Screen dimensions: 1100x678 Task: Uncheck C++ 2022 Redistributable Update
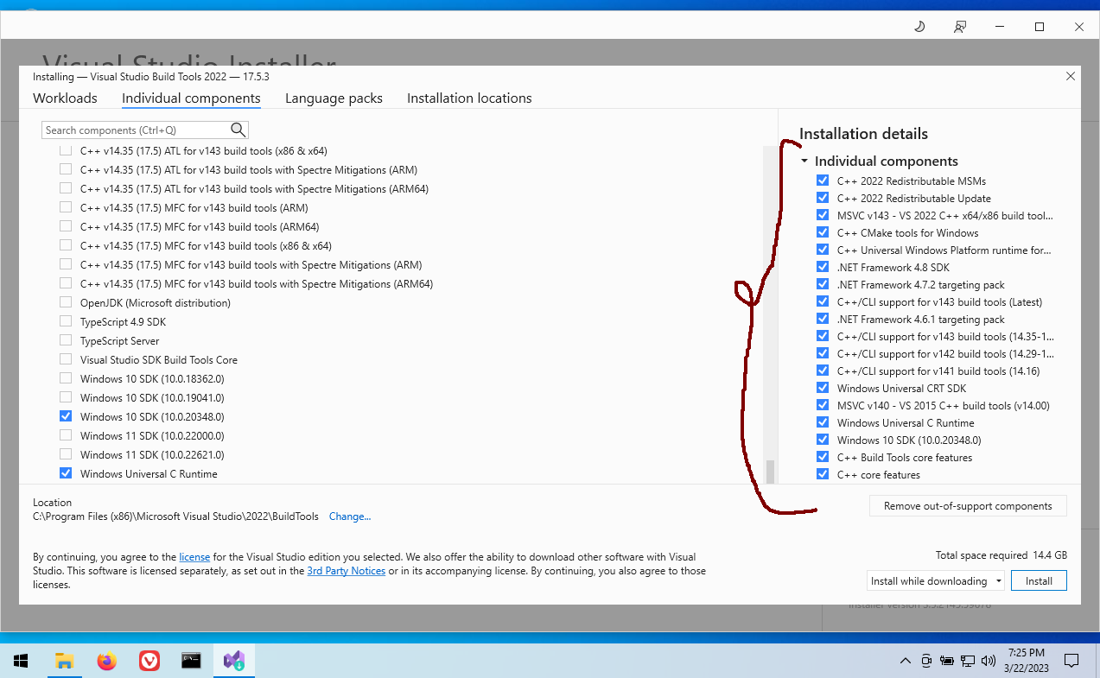[x=823, y=199]
